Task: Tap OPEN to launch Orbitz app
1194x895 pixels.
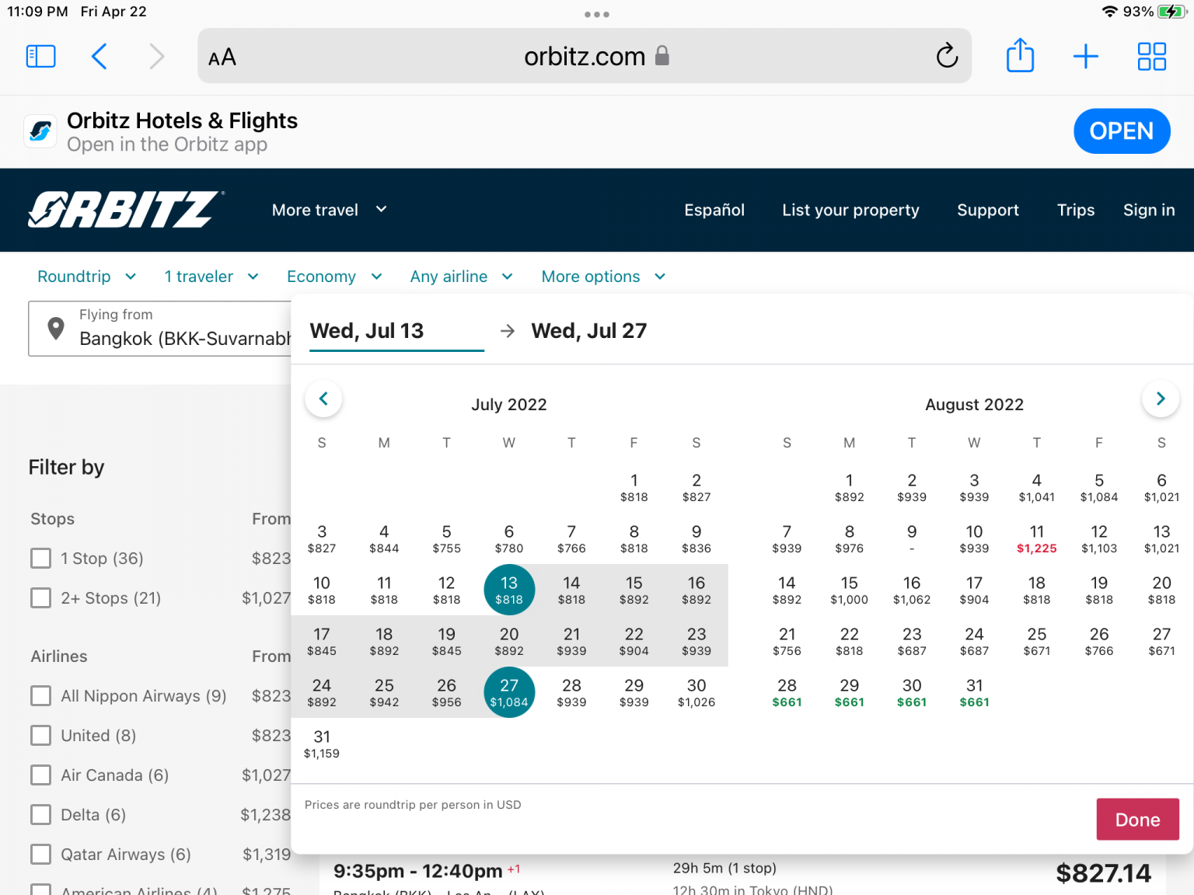Action: coord(1122,131)
